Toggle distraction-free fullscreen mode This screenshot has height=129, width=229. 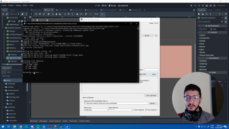[x=194, y=10]
